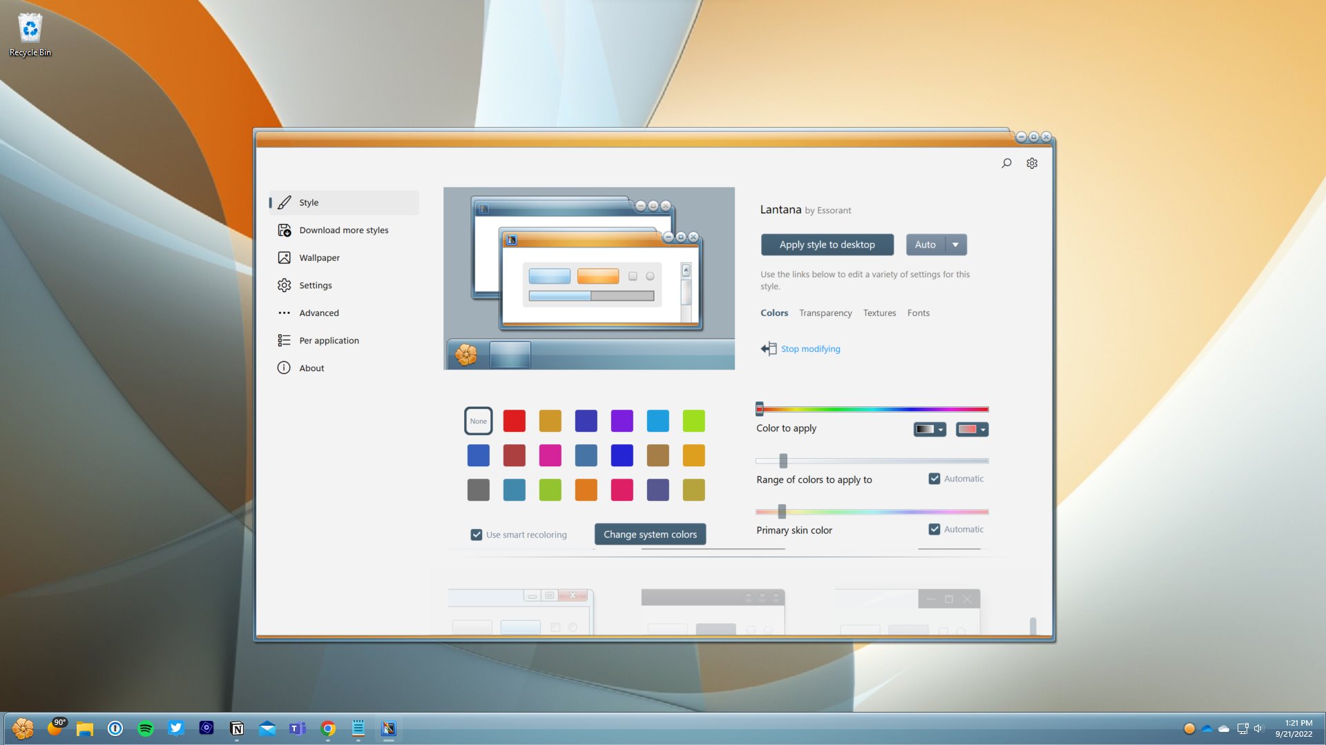Click Change system colors button
Screen dimensions: 1326x745
click(x=651, y=534)
